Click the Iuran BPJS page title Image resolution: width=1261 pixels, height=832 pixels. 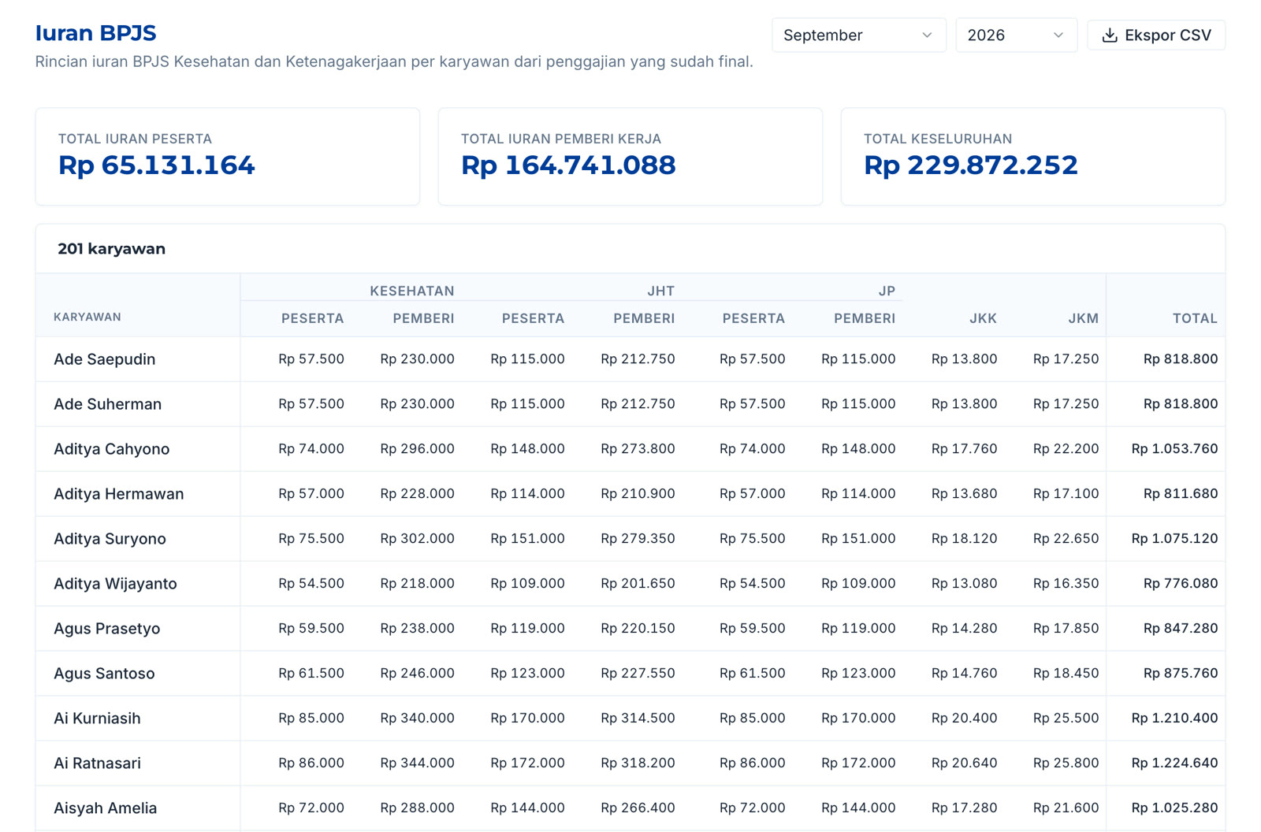(95, 33)
